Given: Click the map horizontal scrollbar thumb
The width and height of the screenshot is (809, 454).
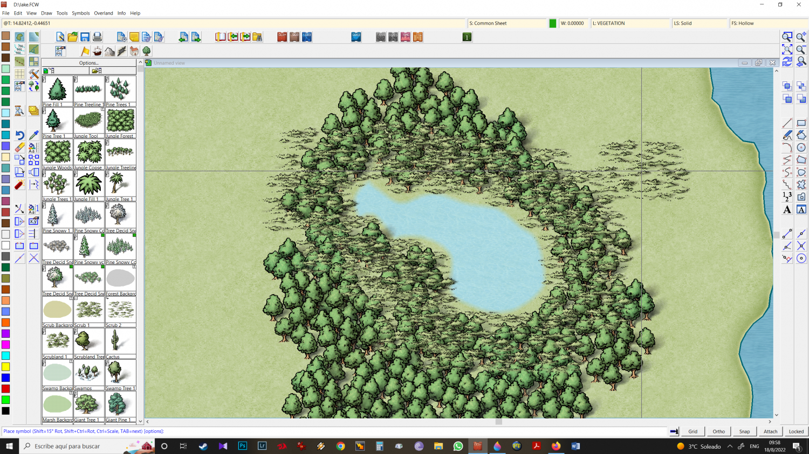Looking at the screenshot, I should pyautogui.click(x=499, y=422).
